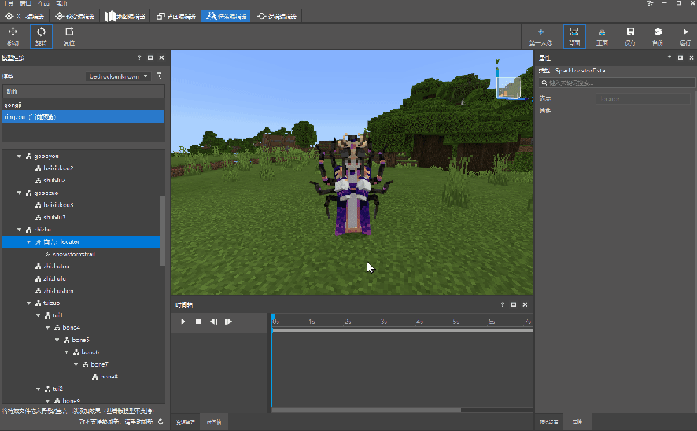Select the snowstormtrail effect item

coord(74,254)
